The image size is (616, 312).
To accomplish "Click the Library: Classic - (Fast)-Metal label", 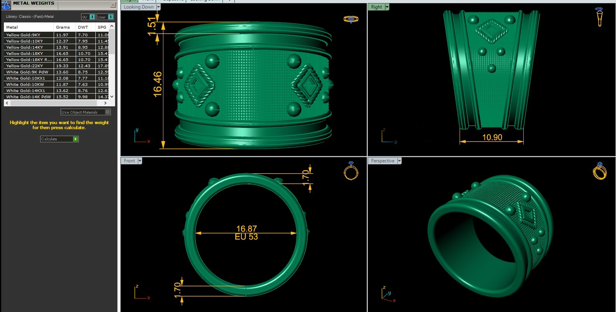I will tap(30, 17).
